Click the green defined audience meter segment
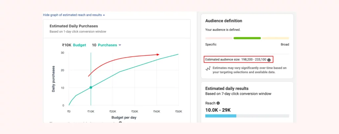 pyautogui.click(x=247, y=38)
